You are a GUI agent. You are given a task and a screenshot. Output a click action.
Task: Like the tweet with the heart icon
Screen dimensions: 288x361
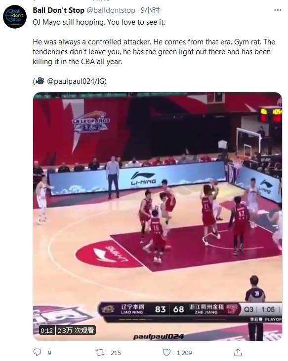pos(166,353)
